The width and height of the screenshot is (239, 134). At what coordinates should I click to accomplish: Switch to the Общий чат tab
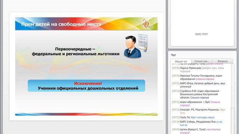click(181, 61)
